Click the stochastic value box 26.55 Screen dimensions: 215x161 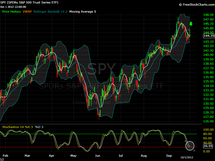208,146
